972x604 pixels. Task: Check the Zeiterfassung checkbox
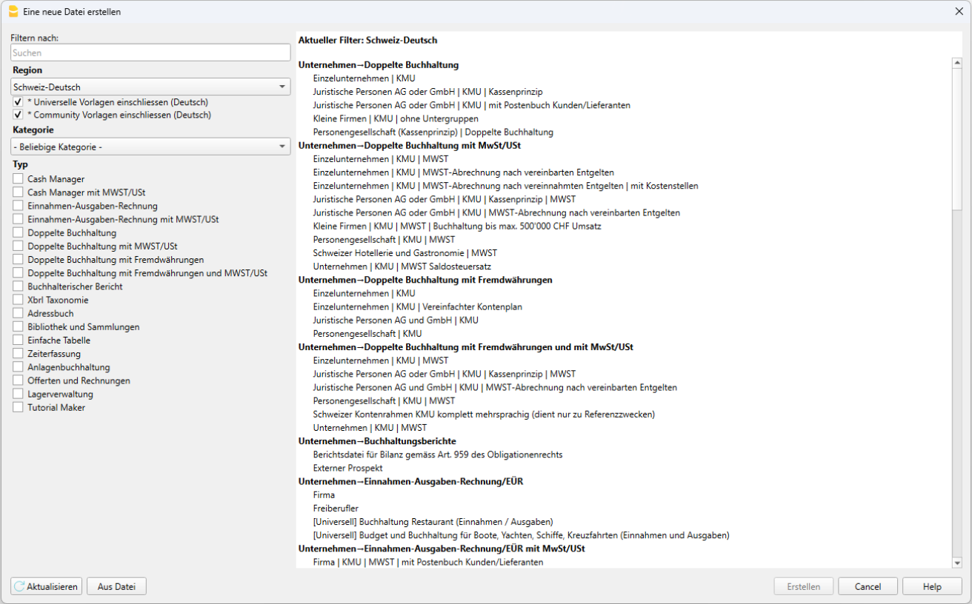(x=18, y=354)
